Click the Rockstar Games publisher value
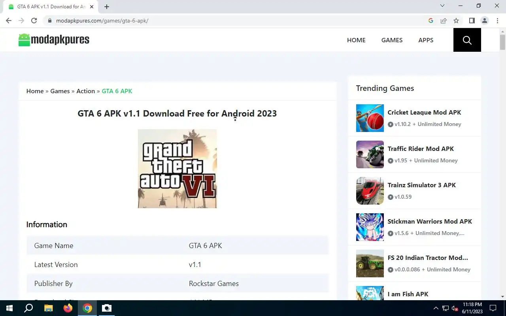 coord(213,283)
